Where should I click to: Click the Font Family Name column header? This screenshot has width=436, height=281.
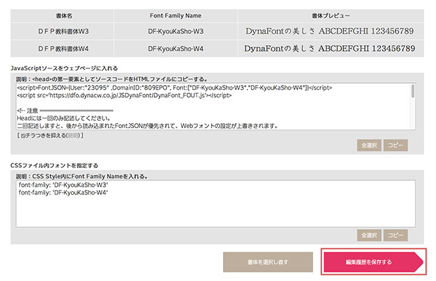pos(176,16)
